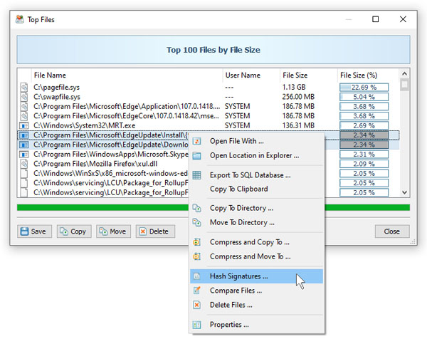Click the file list scrollbar thumb
The image size is (427, 339).
tap(404, 85)
